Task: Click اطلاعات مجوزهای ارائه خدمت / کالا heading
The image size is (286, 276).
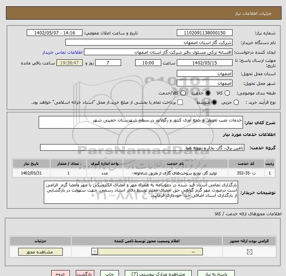Action: (x=248, y=214)
